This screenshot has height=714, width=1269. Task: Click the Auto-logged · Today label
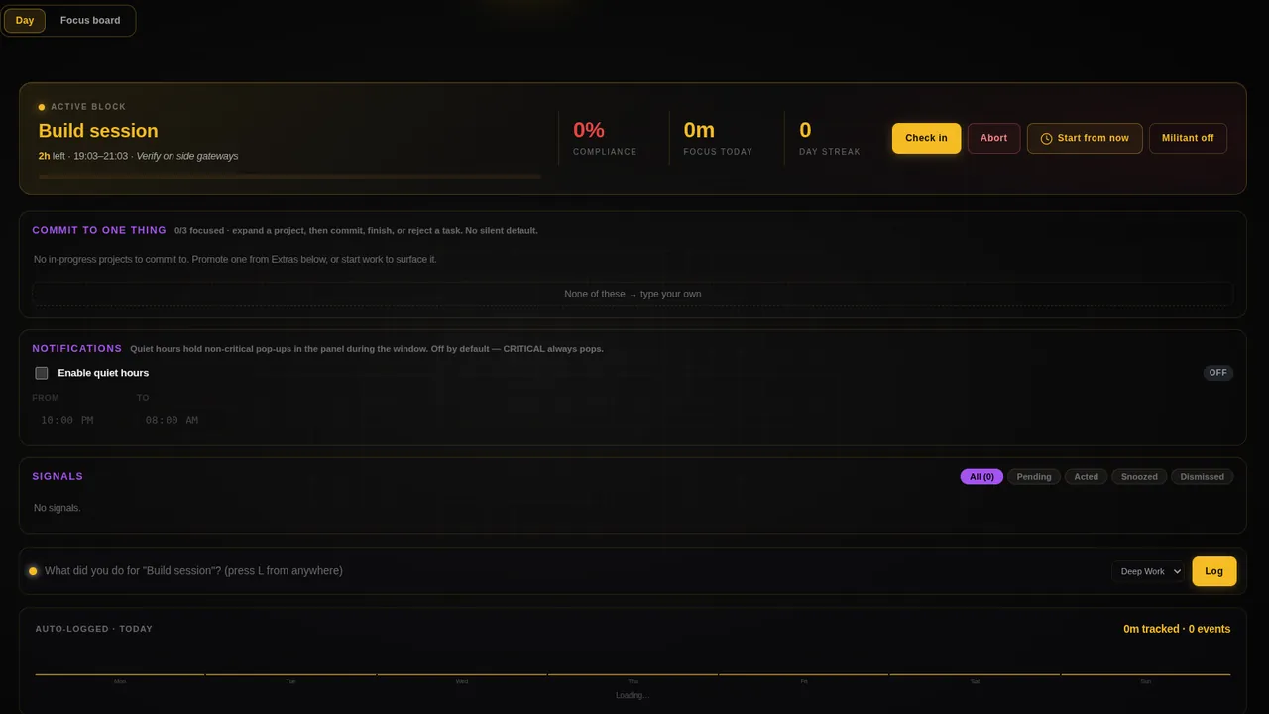tap(94, 629)
